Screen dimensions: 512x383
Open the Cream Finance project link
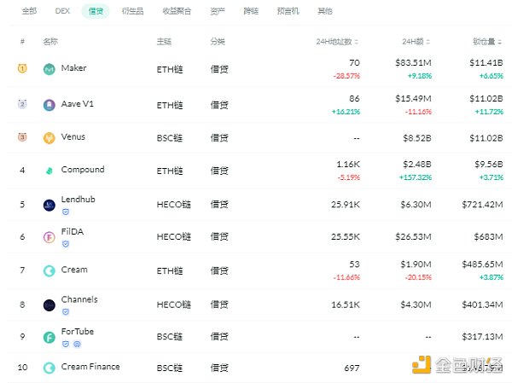[x=90, y=367]
